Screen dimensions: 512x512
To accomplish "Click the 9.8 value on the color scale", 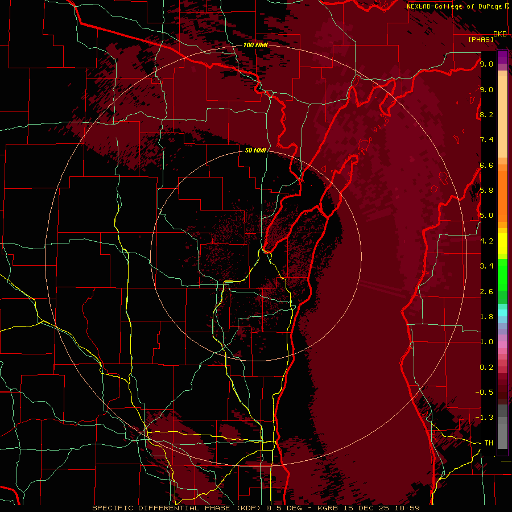I will 486,64.
